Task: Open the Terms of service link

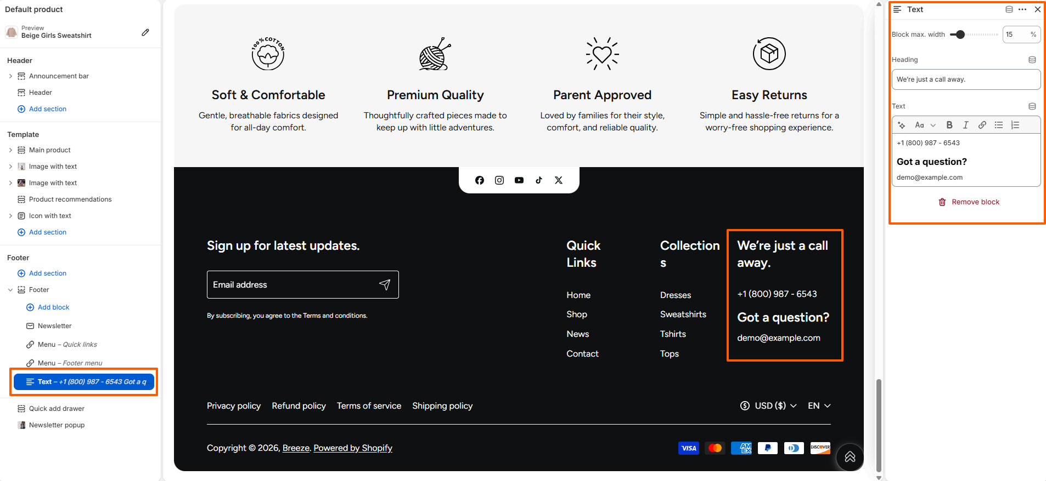Action: click(x=369, y=406)
